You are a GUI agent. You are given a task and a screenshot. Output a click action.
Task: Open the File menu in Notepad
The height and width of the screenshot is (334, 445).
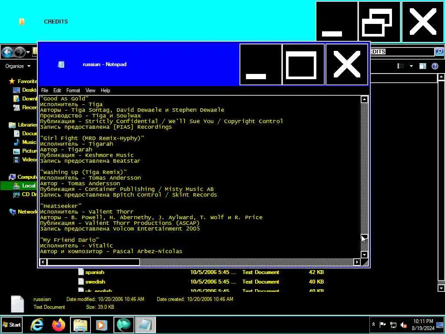point(45,90)
